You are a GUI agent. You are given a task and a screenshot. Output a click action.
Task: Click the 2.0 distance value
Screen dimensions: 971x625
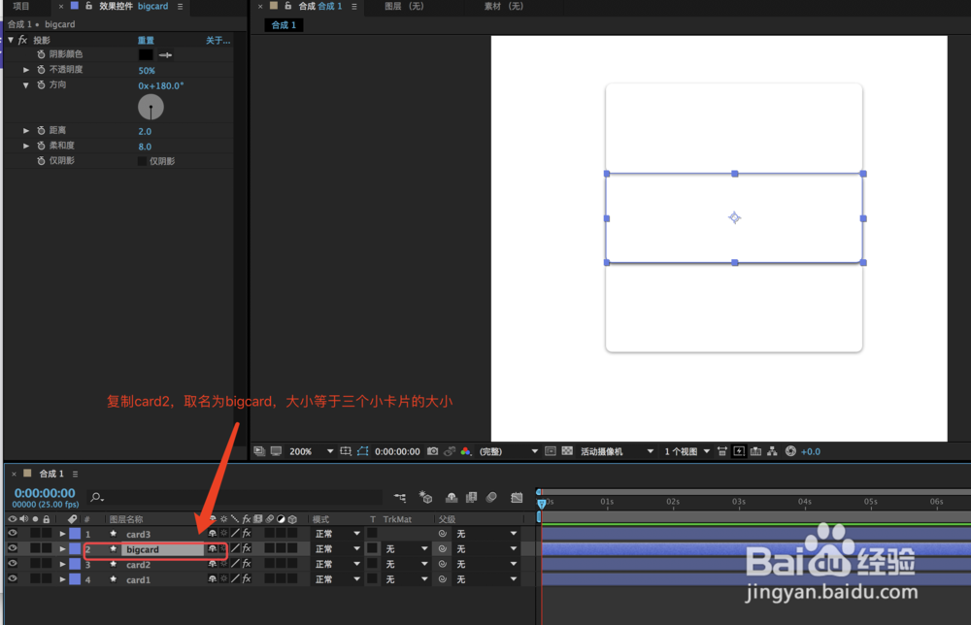(x=145, y=131)
